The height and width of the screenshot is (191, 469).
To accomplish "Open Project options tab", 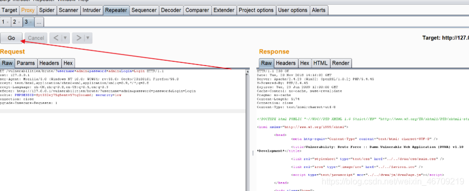I will [256, 10].
